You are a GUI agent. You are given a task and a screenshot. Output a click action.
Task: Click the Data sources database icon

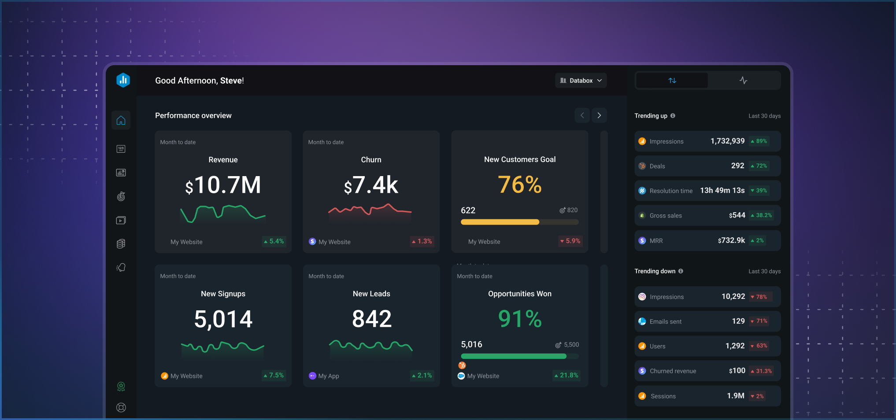click(121, 243)
